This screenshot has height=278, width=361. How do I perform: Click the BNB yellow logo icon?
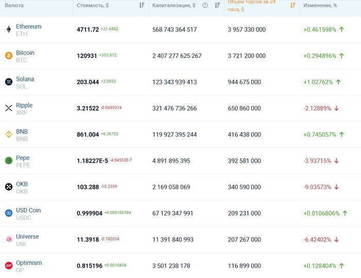pyautogui.click(x=9, y=134)
